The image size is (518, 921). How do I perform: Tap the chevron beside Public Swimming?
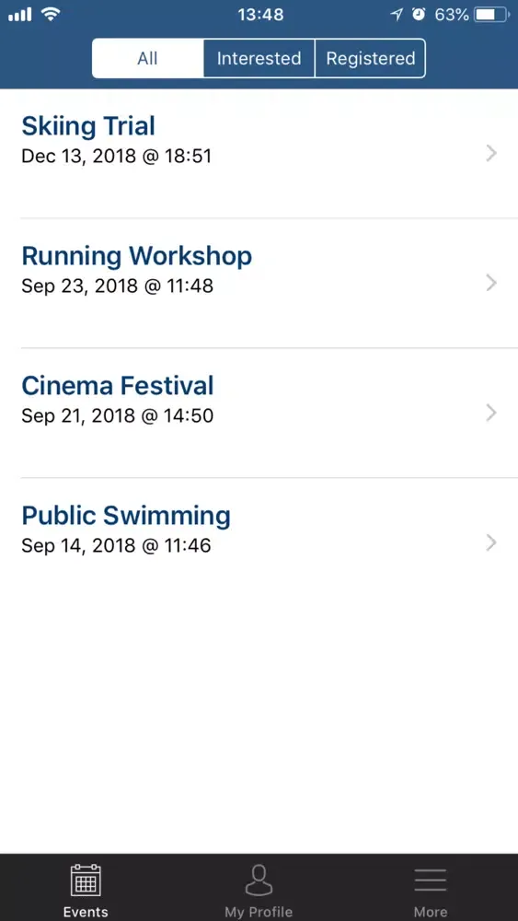coord(491,543)
